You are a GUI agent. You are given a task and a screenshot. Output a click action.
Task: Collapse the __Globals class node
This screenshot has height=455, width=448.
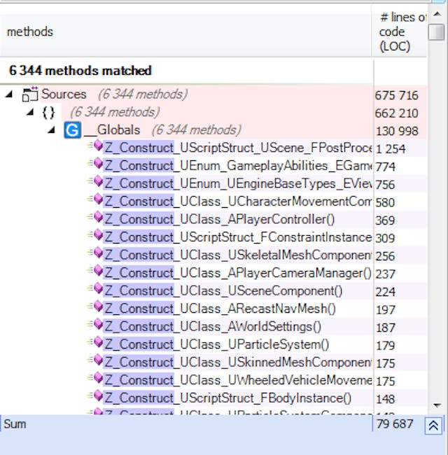point(52,130)
